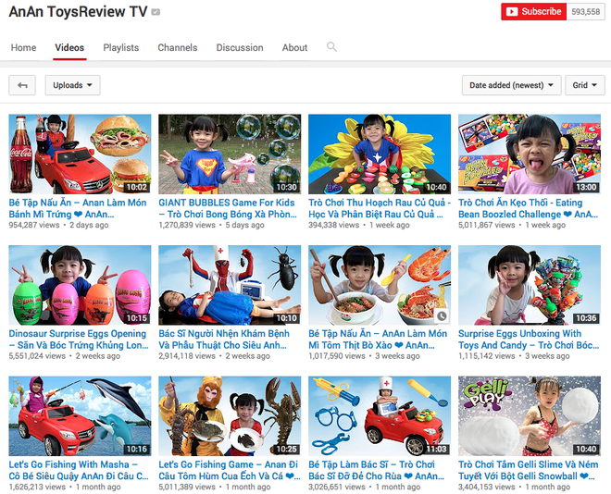Open Let's Go Fishing With Masha link
Screen dimensions: 611x494
pyautogui.click(x=79, y=470)
